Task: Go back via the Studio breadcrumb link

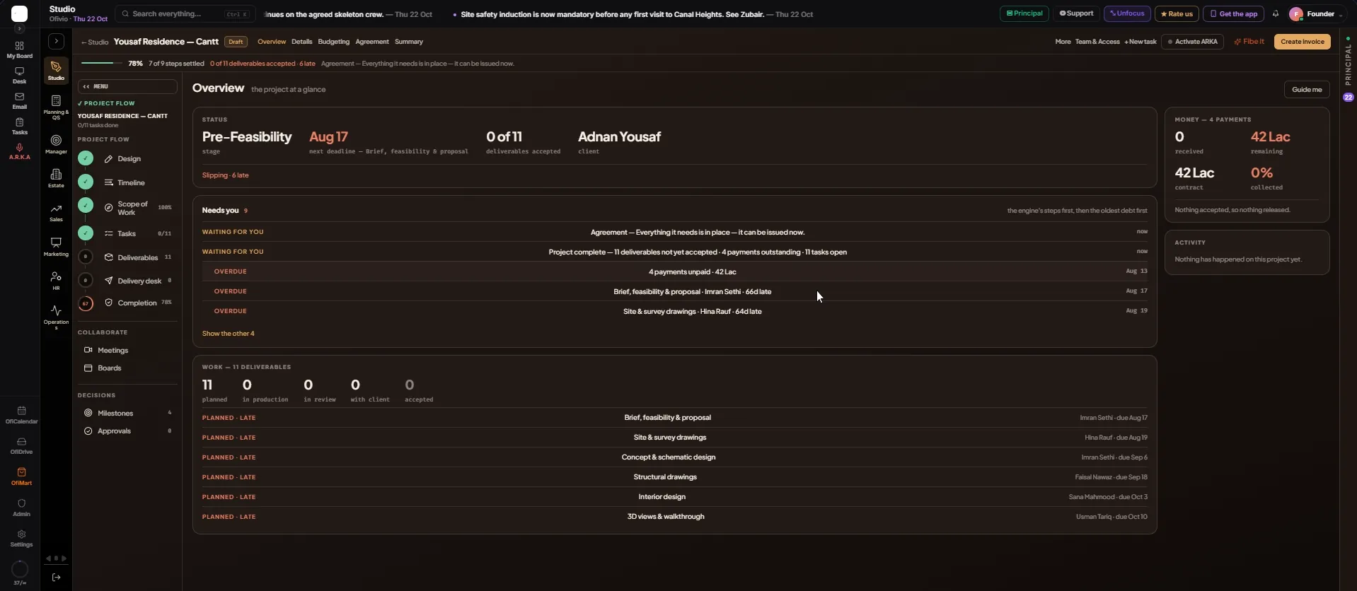Action: point(95,42)
